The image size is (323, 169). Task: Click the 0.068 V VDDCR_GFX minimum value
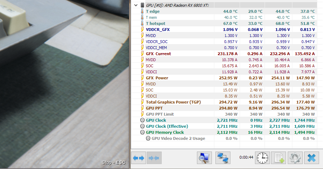(255, 30)
